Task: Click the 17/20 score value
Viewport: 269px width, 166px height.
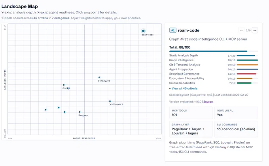Action: 231,56
